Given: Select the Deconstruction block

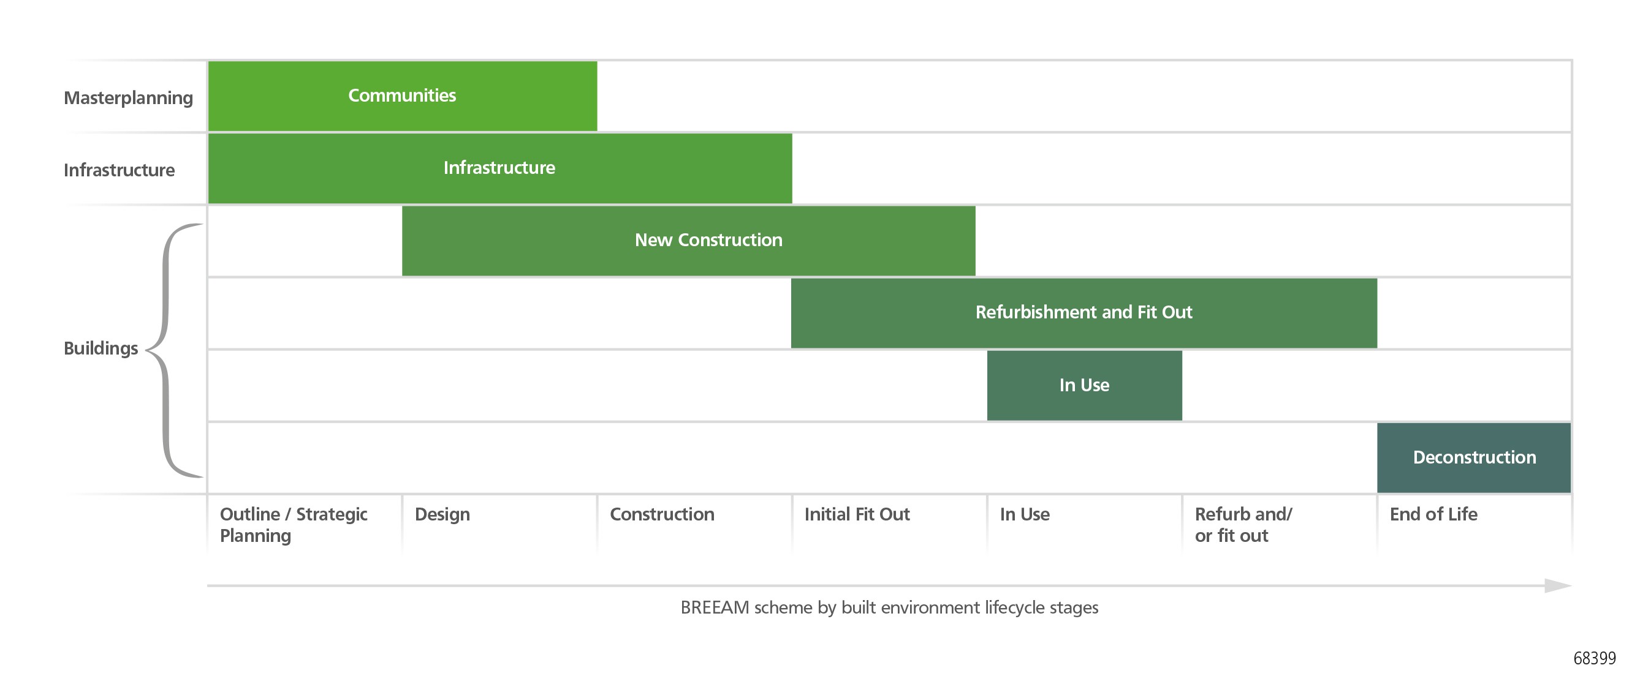Looking at the screenshot, I should [x=1474, y=457].
